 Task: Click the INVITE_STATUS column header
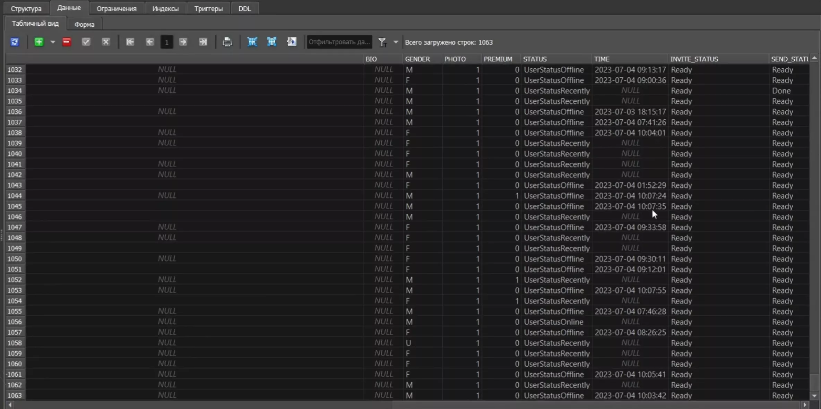click(718, 59)
